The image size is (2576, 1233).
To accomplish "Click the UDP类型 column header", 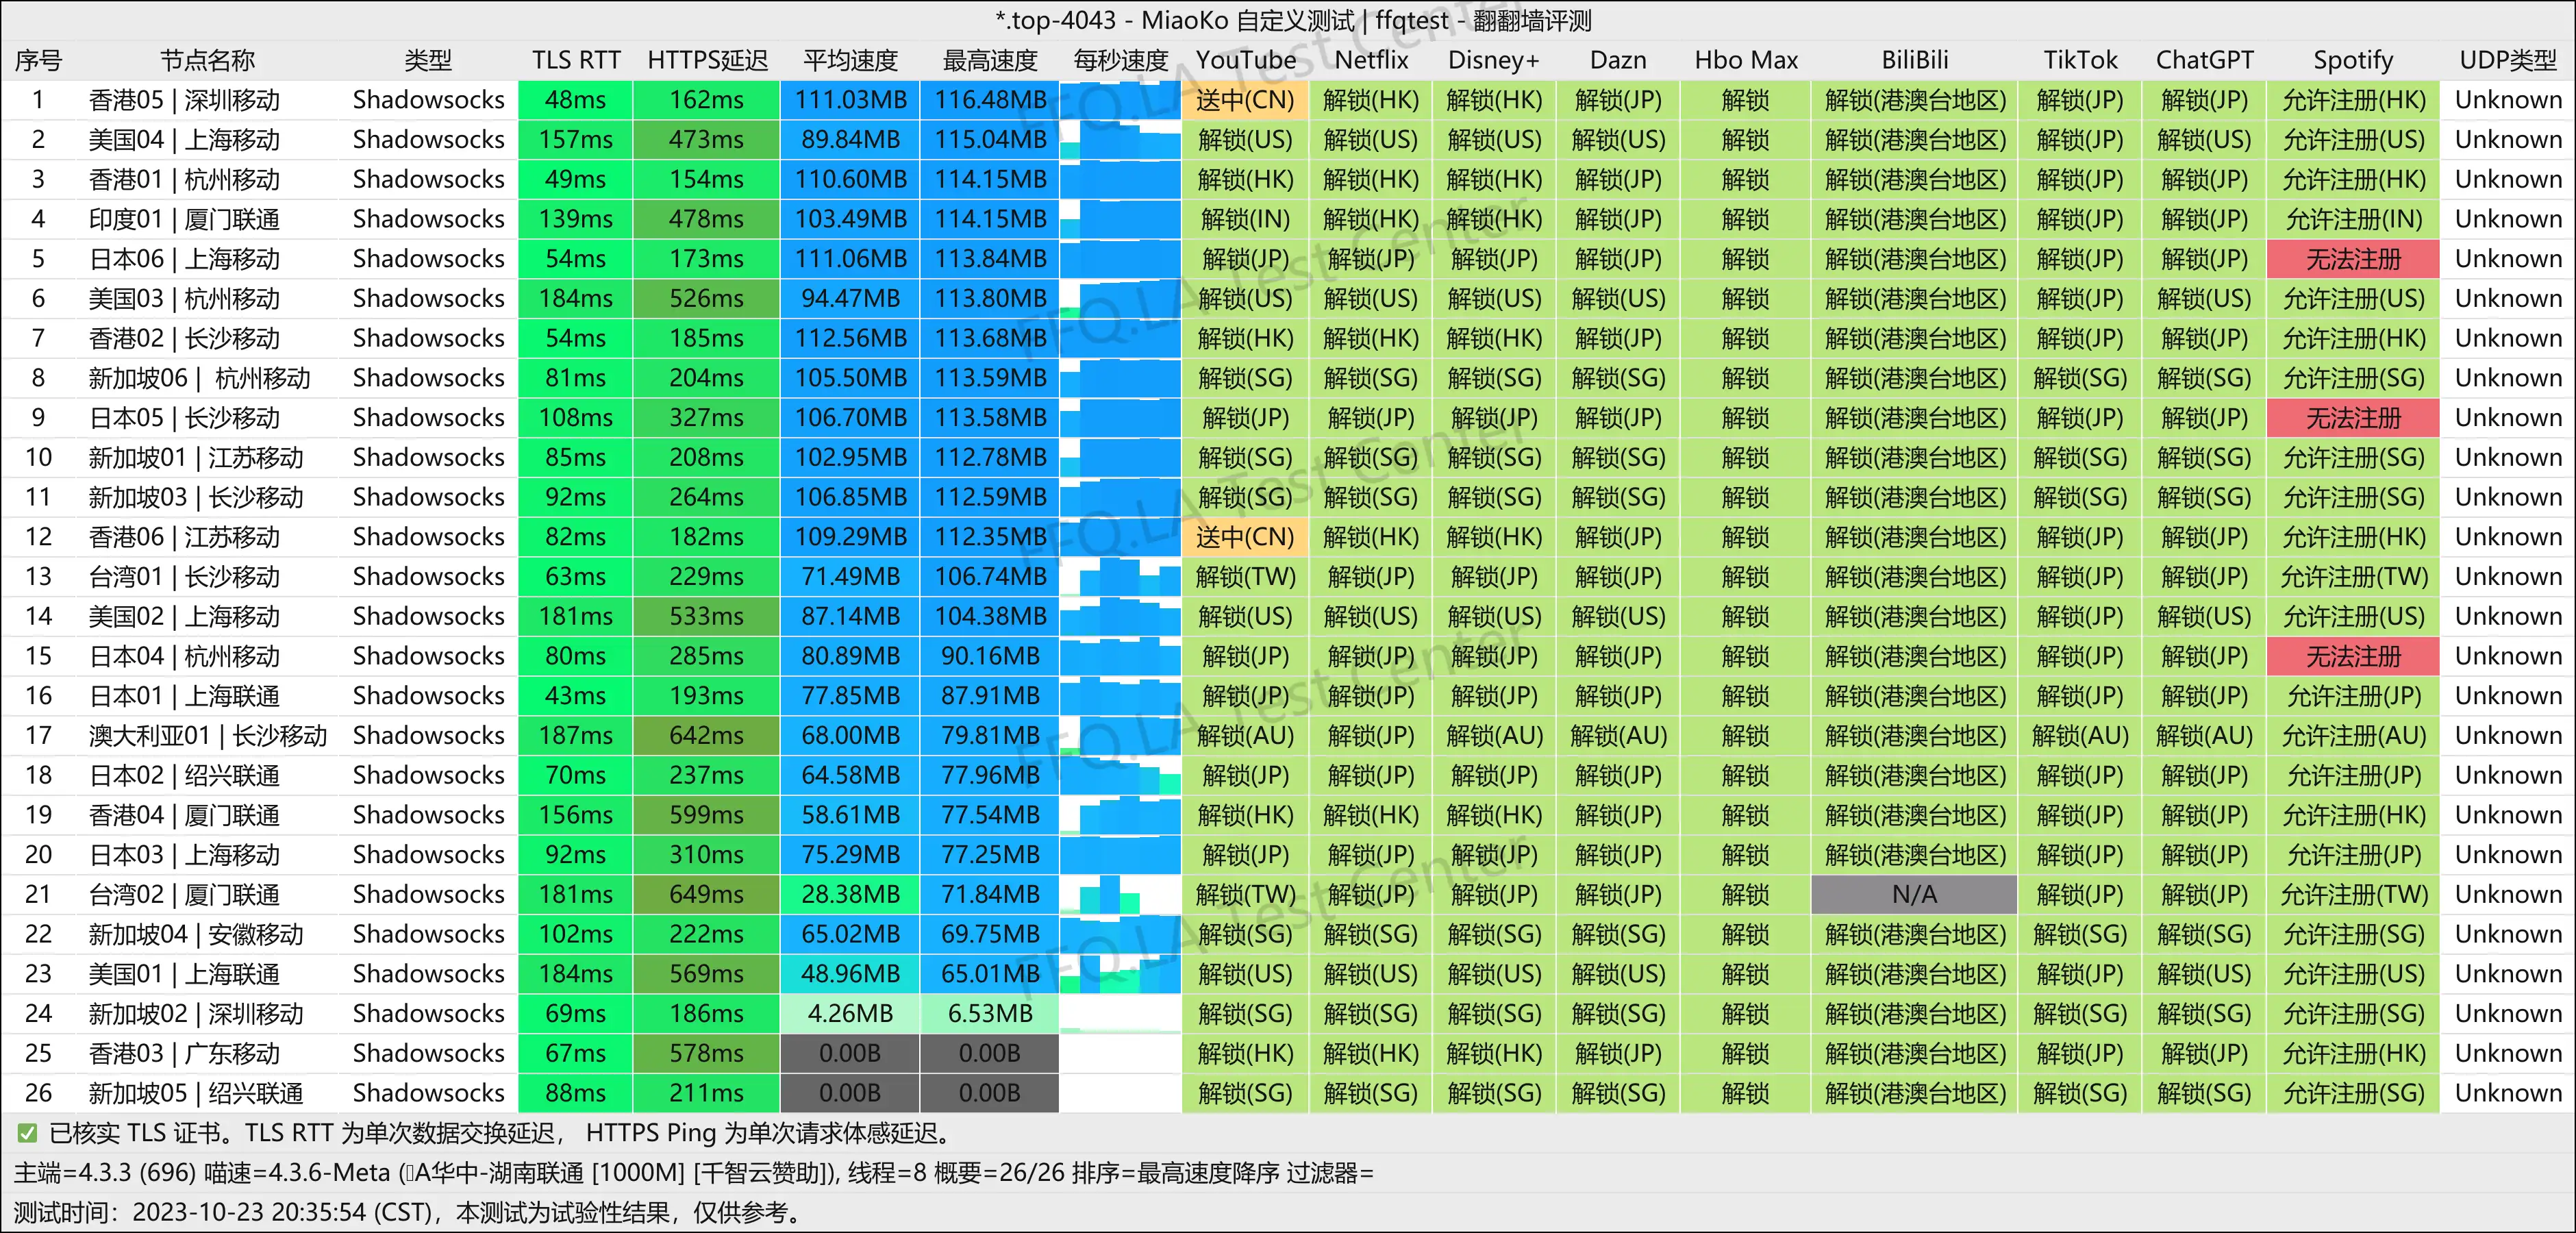I will tap(2507, 60).
